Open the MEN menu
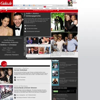 pos(28,8)
